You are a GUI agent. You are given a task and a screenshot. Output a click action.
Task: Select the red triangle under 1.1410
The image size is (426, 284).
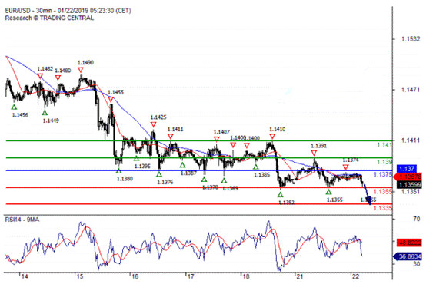pyautogui.click(x=272, y=137)
